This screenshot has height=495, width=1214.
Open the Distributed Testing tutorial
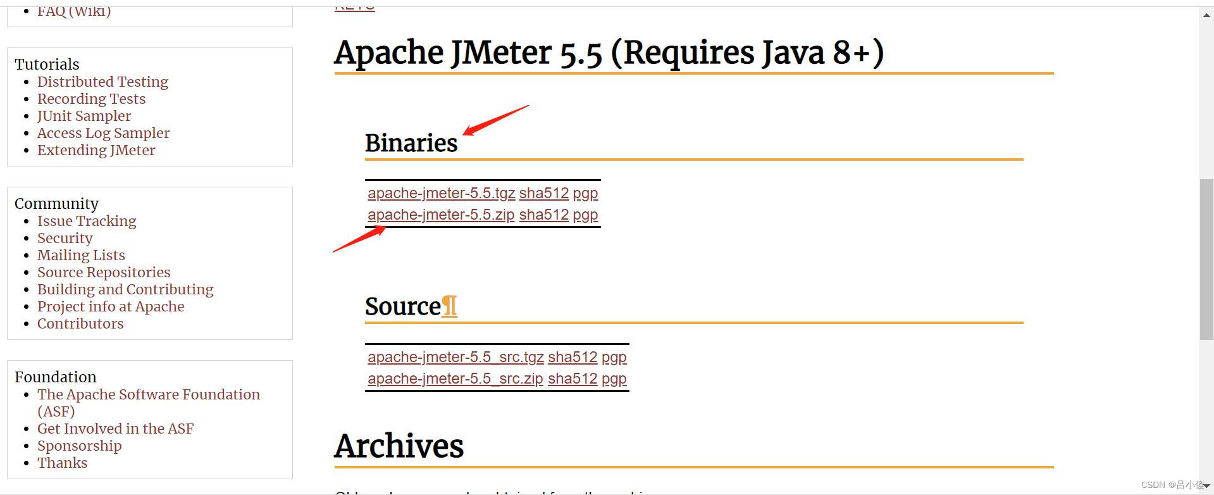(102, 82)
